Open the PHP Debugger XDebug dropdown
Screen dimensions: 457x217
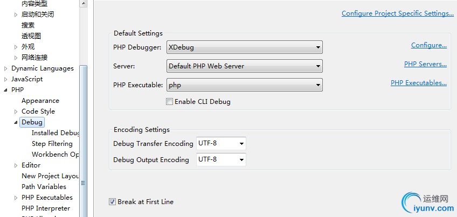tap(245, 47)
